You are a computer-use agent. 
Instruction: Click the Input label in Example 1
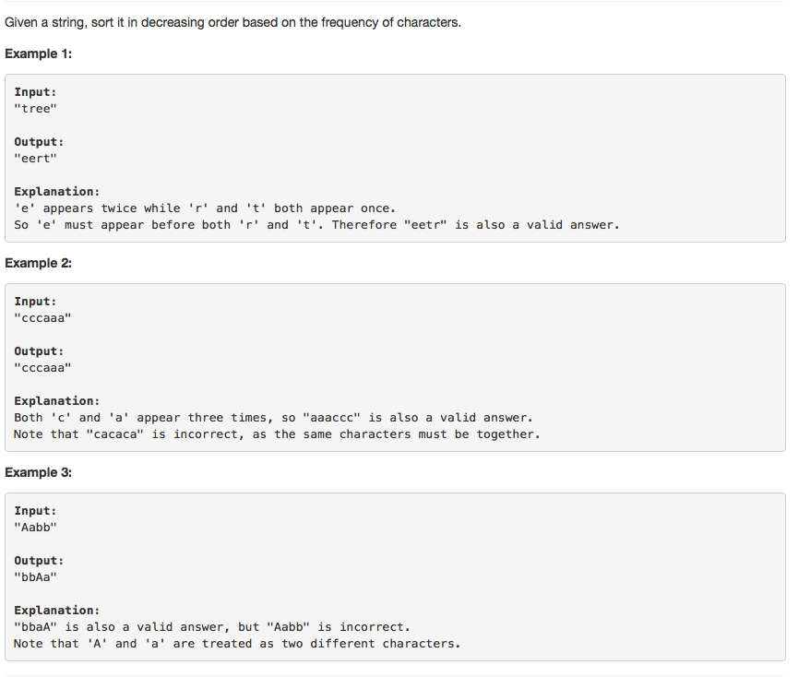[35, 92]
